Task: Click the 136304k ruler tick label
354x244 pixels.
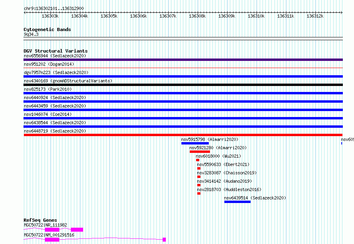Action: coord(80,16)
